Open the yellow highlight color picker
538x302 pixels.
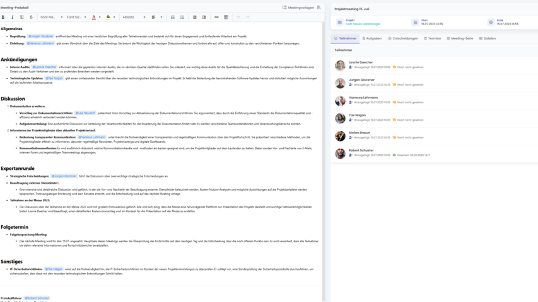coord(108,17)
